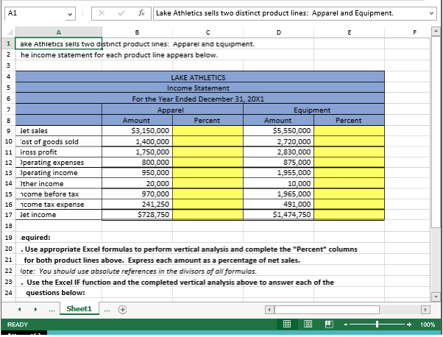Select row 9 header
Image resolution: width=443 pixels, height=337 pixels.
coord(7,130)
